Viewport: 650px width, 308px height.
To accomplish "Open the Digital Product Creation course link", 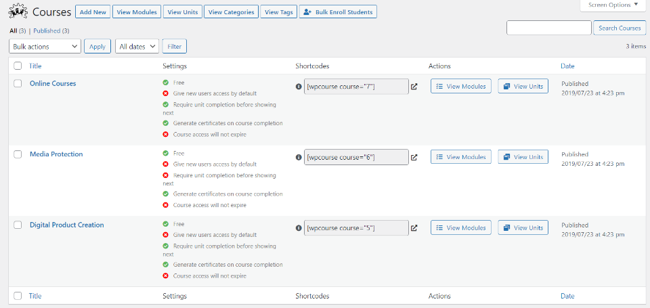I will (66, 225).
